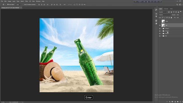Open the Search icon at top right
The height and width of the screenshot is (103, 183).
click(177, 5)
